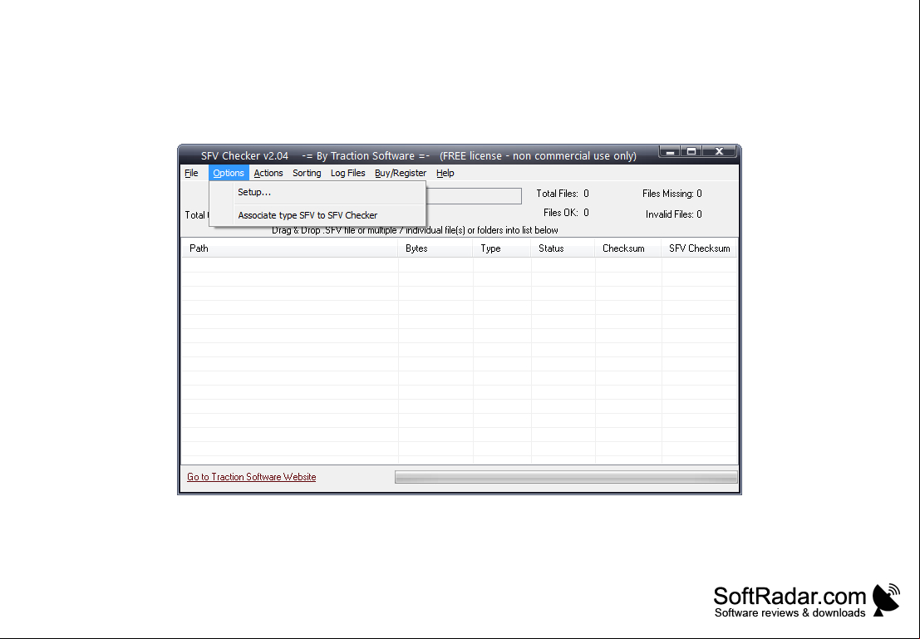Maximize the SFV Checker window
Screen dimensions: 920x639
click(x=691, y=151)
